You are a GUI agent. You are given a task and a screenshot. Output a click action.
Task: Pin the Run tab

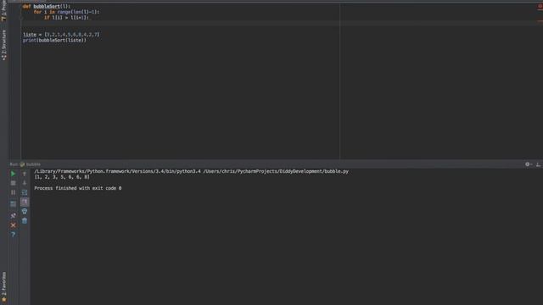tap(14, 216)
